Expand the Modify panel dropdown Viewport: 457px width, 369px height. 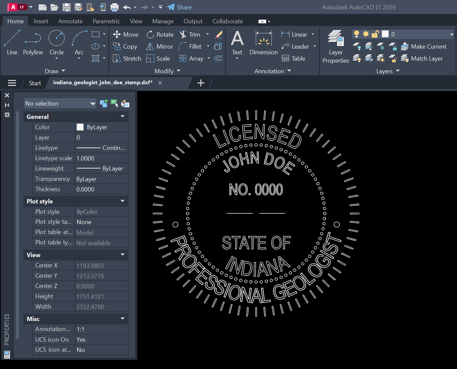click(168, 71)
